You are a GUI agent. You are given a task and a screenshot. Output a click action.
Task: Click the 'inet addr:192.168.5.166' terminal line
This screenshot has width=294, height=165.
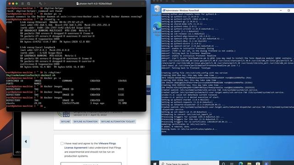coord(65,25)
